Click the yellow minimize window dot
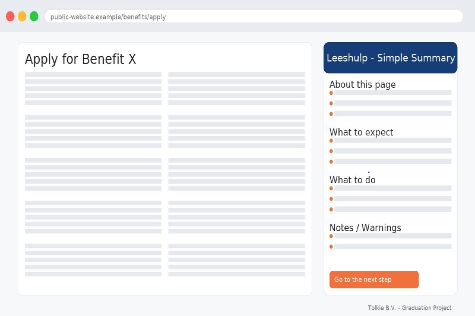This screenshot has width=475, height=316. 22,17
